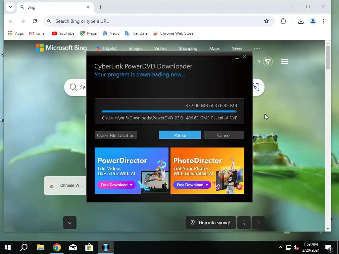This screenshot has width=339, height=254.
Task: Show hidden system tray icons
Action: (280, 247)
